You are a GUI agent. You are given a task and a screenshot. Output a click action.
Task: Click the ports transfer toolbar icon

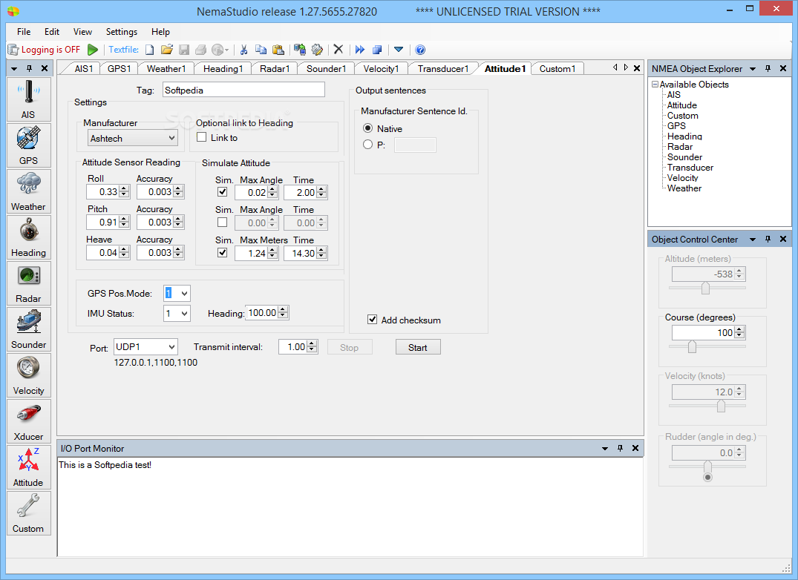point(300,49)
